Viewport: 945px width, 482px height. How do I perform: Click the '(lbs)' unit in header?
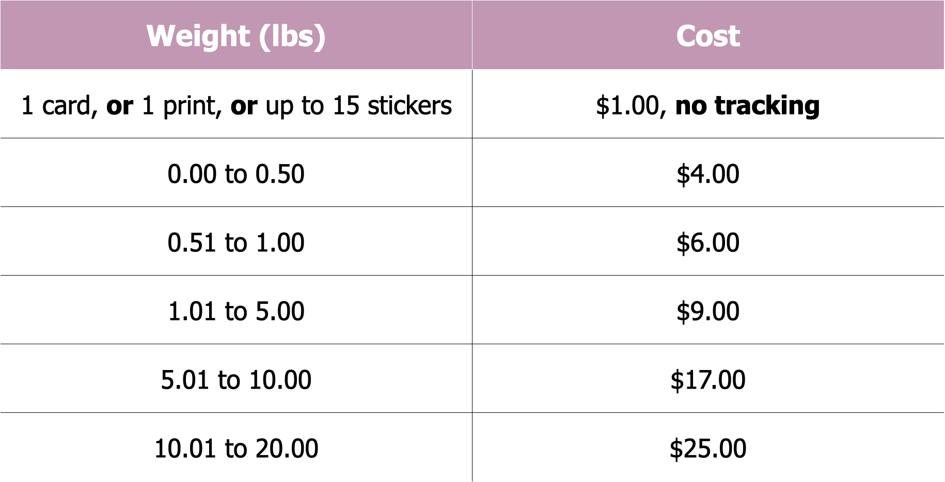point(292,36)
